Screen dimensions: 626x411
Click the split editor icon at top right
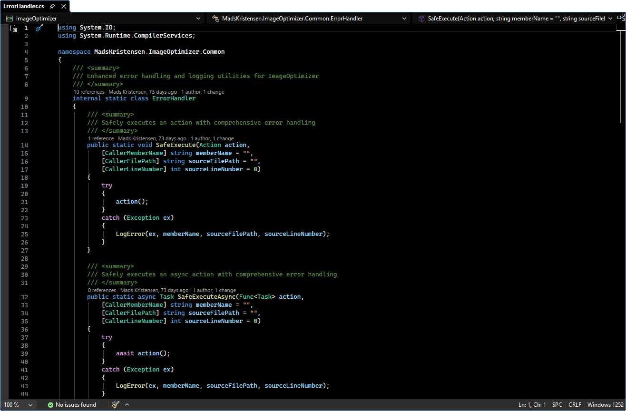[x=621, y=18]
